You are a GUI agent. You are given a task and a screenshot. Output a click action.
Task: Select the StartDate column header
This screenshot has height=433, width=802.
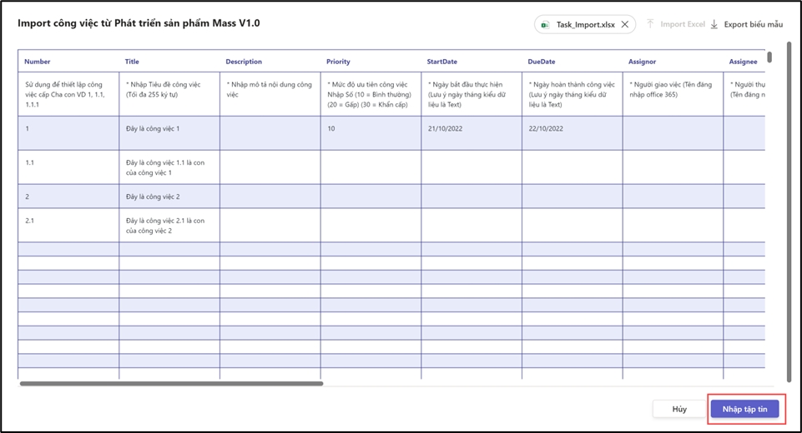point(441,62)
